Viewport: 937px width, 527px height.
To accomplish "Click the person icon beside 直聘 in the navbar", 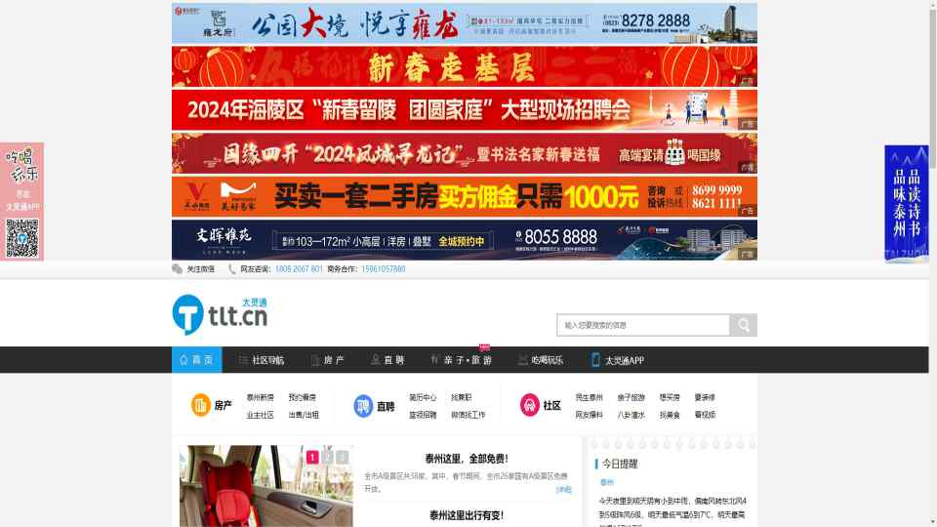I will click(x=375, y=360).
